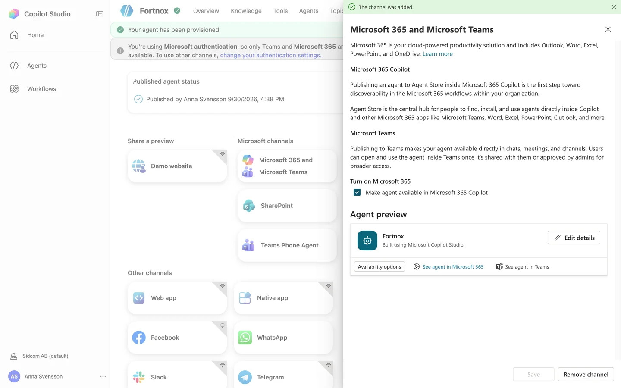621x388 pixels.
Task: Open the Sidcom AB environment selector
Action: pyautogui.click(x=39, y=356)
